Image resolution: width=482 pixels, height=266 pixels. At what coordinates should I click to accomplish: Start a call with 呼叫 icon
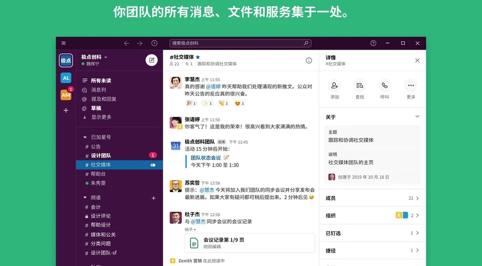tap(385, 86)
